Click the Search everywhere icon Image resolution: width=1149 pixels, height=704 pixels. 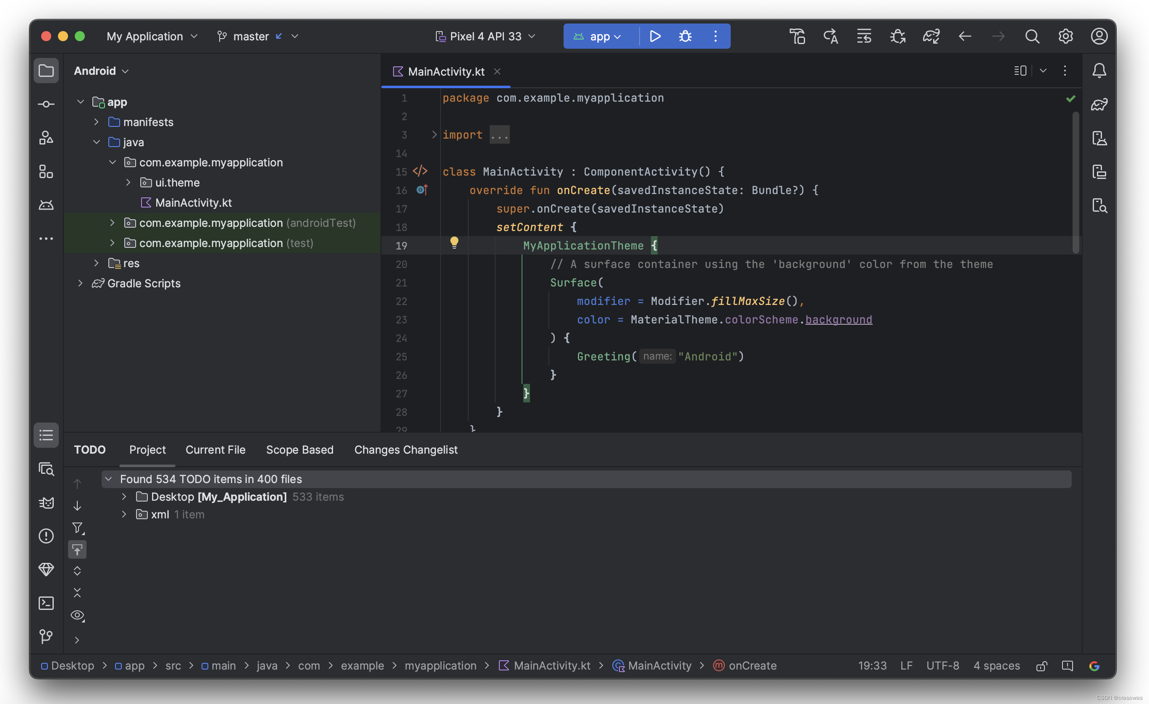click(x=1032, y=36)
